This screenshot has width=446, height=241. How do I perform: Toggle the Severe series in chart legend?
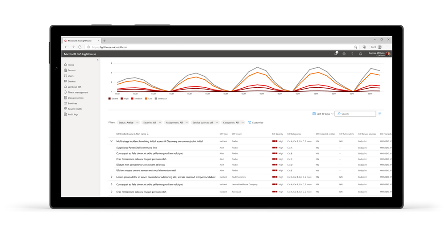(113, 99)
